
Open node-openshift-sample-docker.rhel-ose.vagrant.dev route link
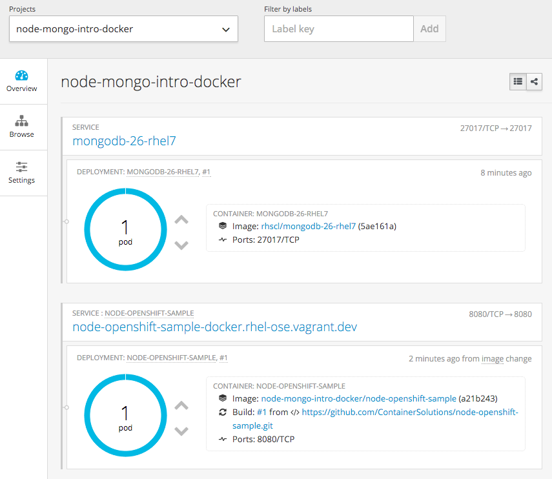[214, 327]
